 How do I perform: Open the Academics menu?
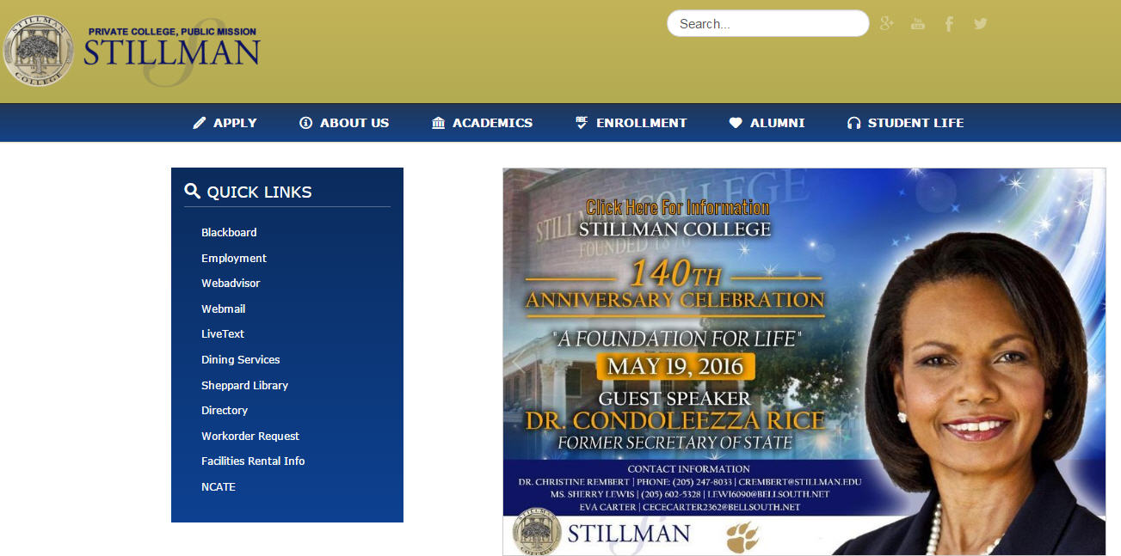coord(483,123)
